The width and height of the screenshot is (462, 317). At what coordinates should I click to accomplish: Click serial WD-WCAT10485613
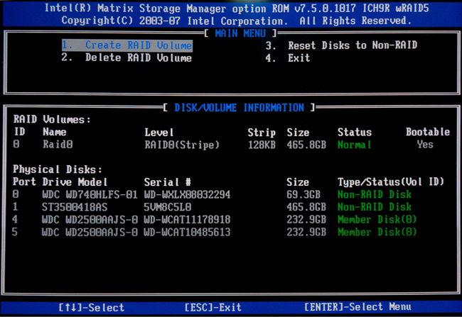coord(187,233)
